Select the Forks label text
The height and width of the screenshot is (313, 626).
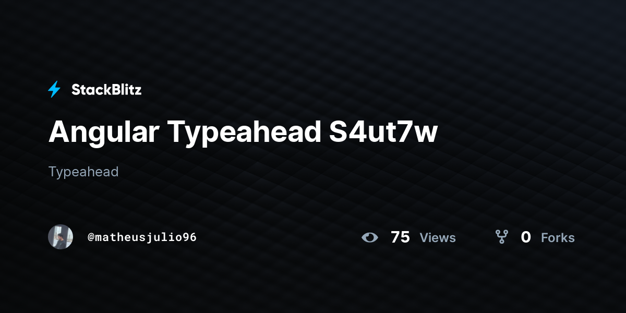pyautogui.click(x=558, y=238)
